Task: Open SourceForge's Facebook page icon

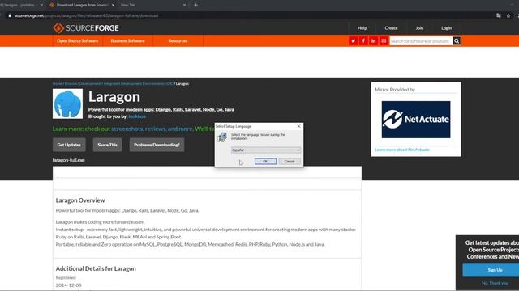Action: [x=363, y=41]
